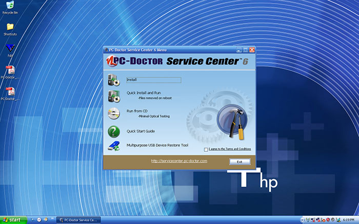Viewport: 359px width, 224px height.
Task: Select the Fsb desktop icon
Action: (x=10, y=51)
